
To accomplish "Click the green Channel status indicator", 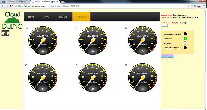I will pos(185,38).
